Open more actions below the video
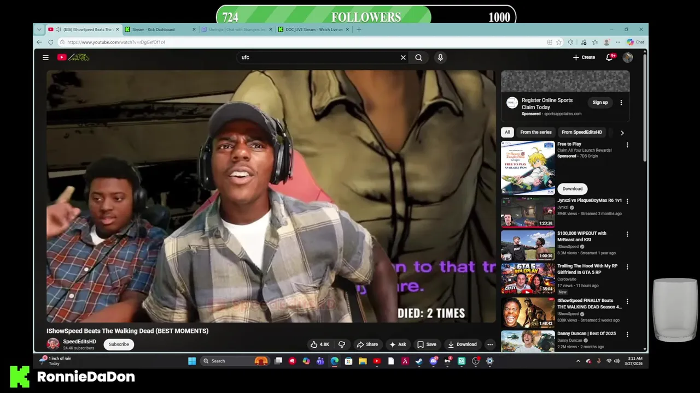 (x=490, y=344)
